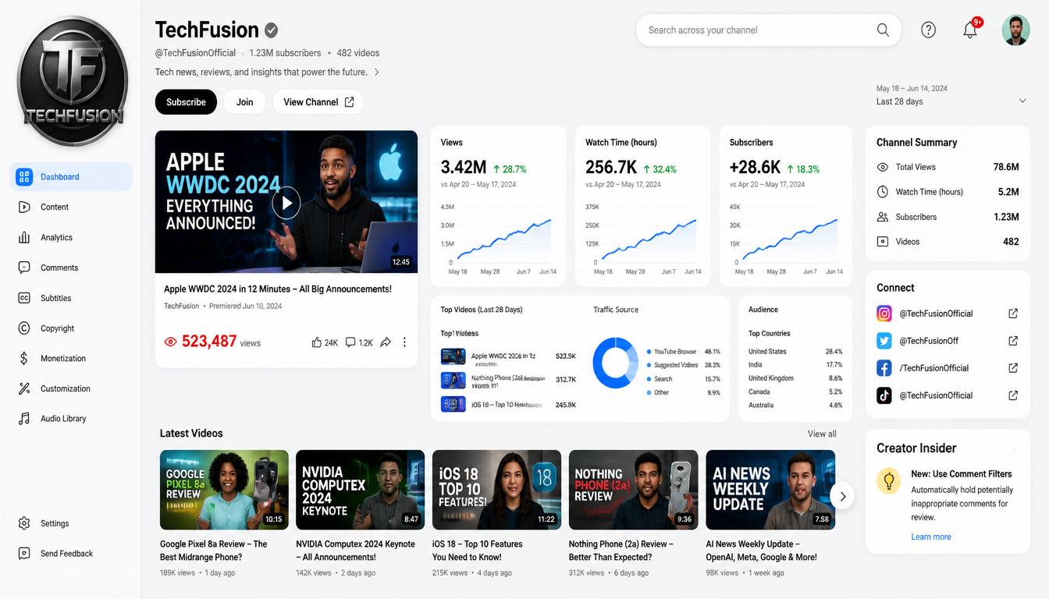Click the comments icon showing 1.2K
Screen dimensions: 1049x599
pyautogui.click(x=350, y=342)
